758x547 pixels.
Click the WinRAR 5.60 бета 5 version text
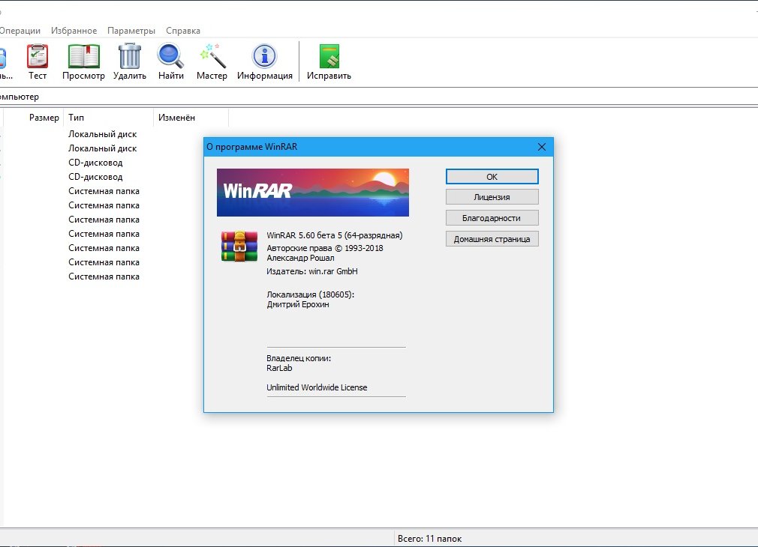coord(335,235)
